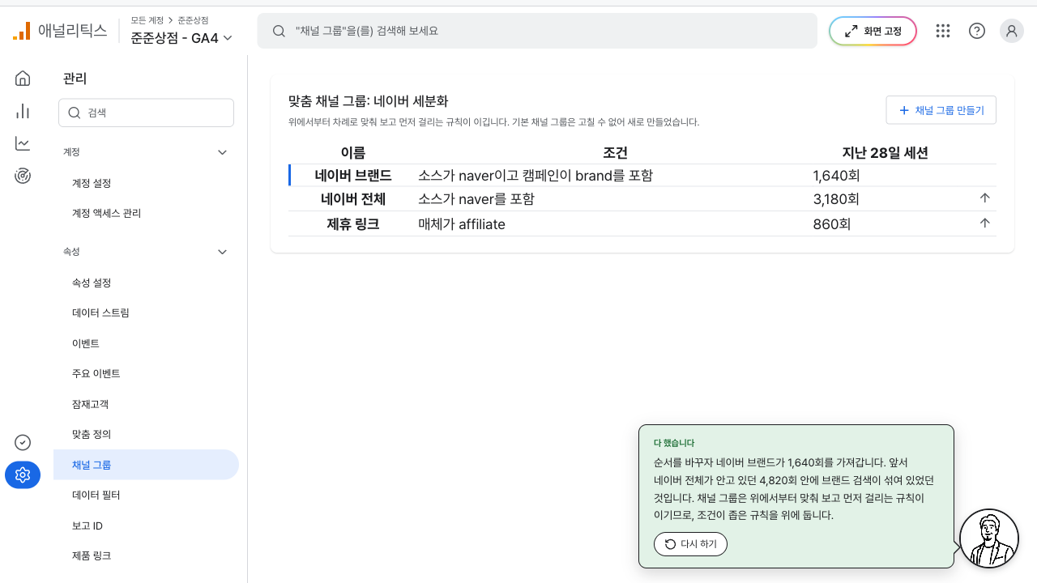
Task: Click the tutor avatar portrait
Action: 988,538
